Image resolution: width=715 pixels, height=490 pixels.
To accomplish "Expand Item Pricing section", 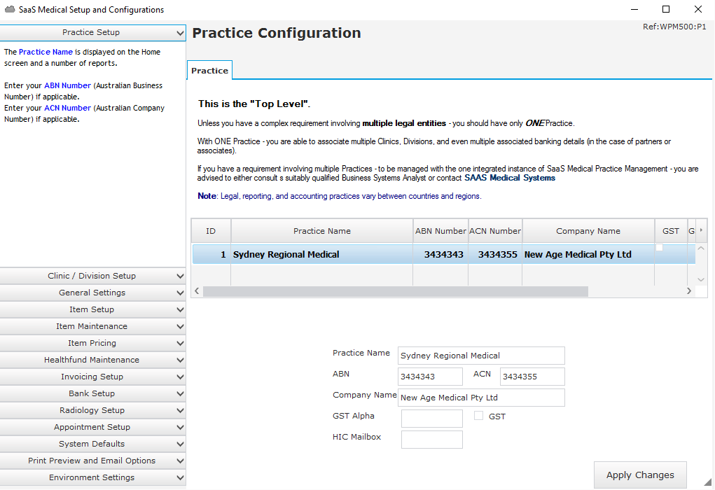I will point(92,343).
